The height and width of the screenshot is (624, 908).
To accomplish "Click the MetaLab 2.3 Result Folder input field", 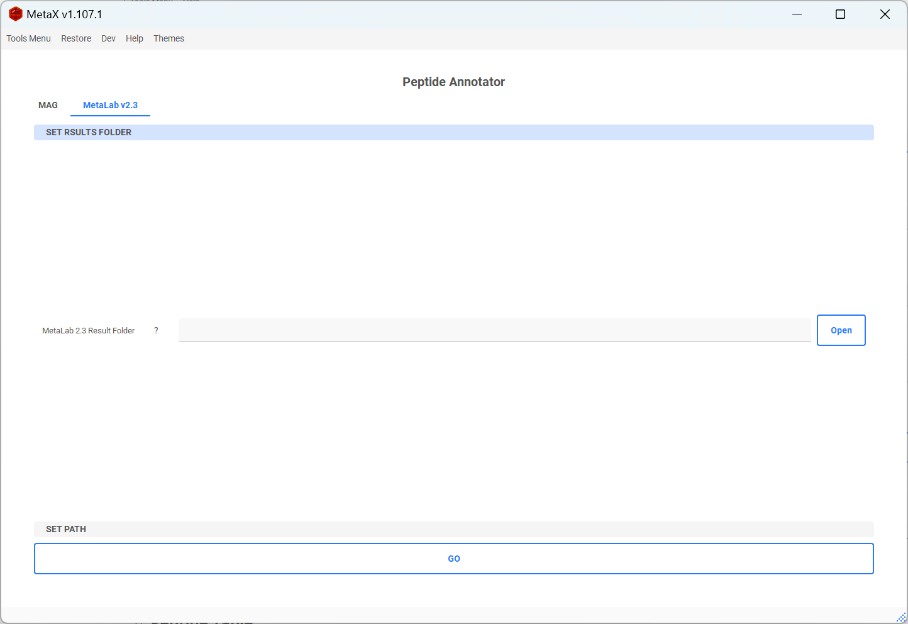I will click(x=494, y=330).
